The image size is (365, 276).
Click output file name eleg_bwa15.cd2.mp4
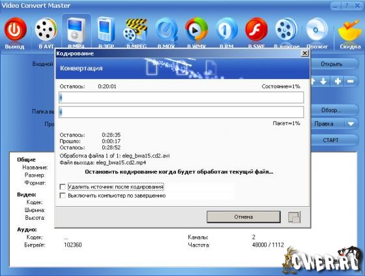click(121, 162)
